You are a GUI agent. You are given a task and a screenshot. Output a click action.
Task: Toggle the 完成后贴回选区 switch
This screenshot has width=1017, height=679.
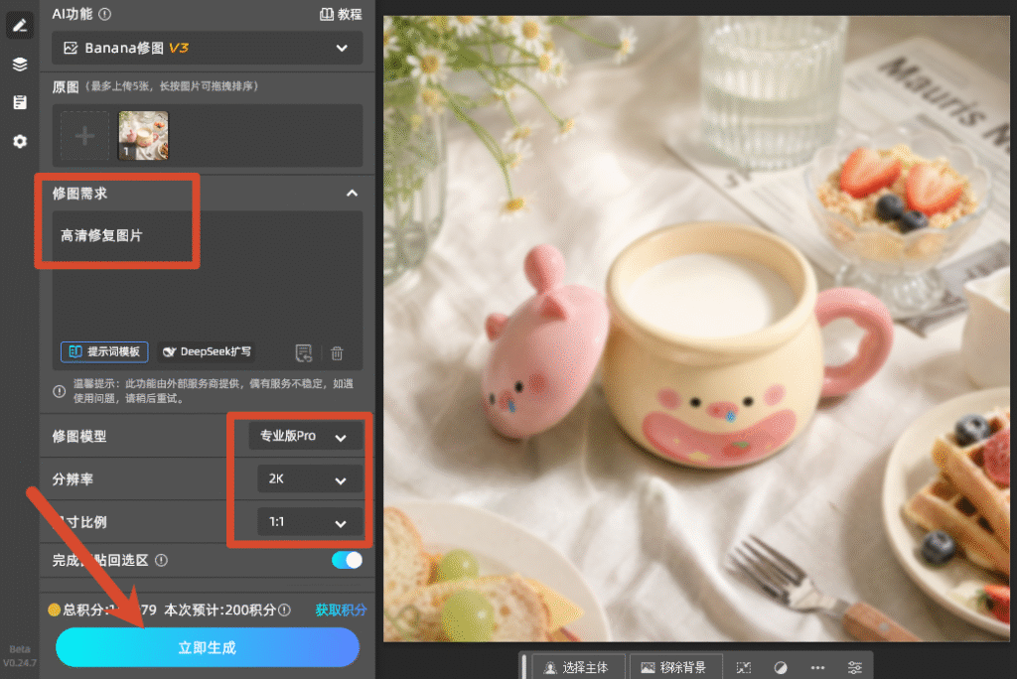tap(347, 560)
